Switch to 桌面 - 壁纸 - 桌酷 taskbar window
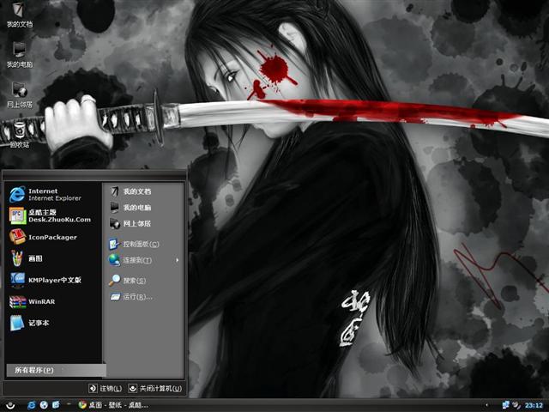This screenshot has width=549, height=412. click(112, 405)
